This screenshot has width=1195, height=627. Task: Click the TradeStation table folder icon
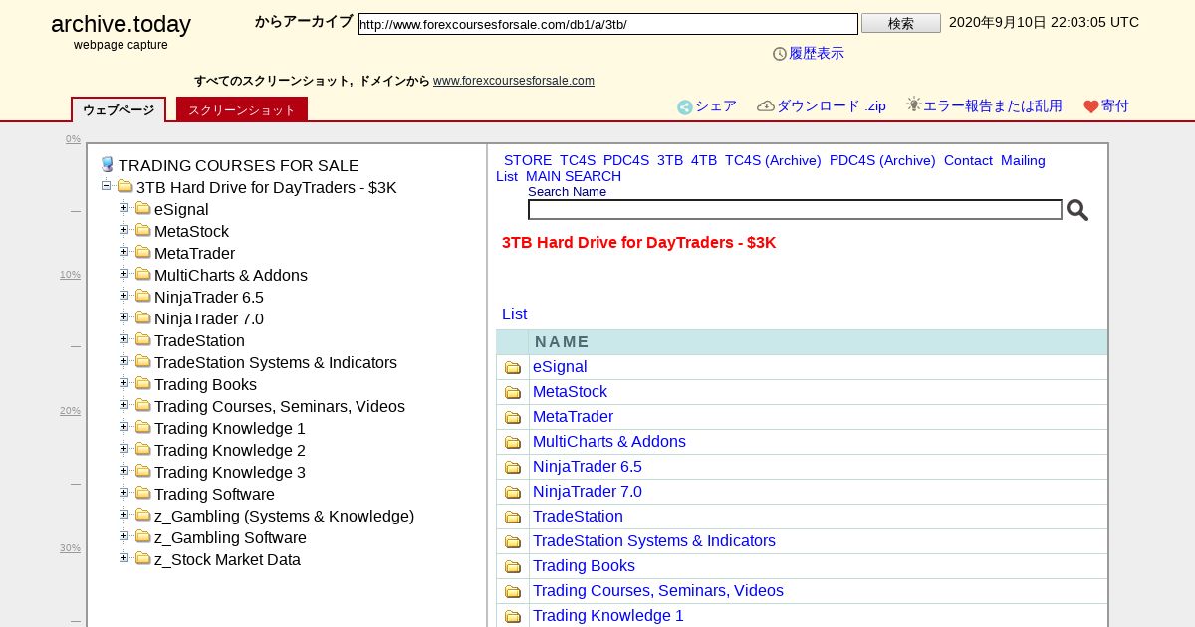tap(513, 517)
